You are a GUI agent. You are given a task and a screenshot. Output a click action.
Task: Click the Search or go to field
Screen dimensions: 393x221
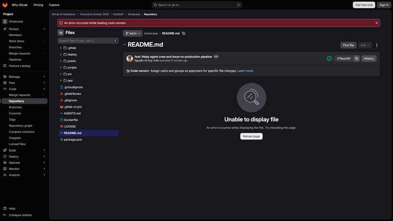point(197,5)
